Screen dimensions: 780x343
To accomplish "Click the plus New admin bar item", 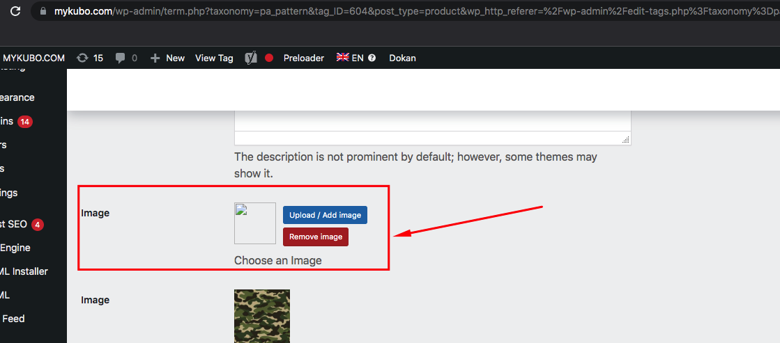I will click(167, 58).
